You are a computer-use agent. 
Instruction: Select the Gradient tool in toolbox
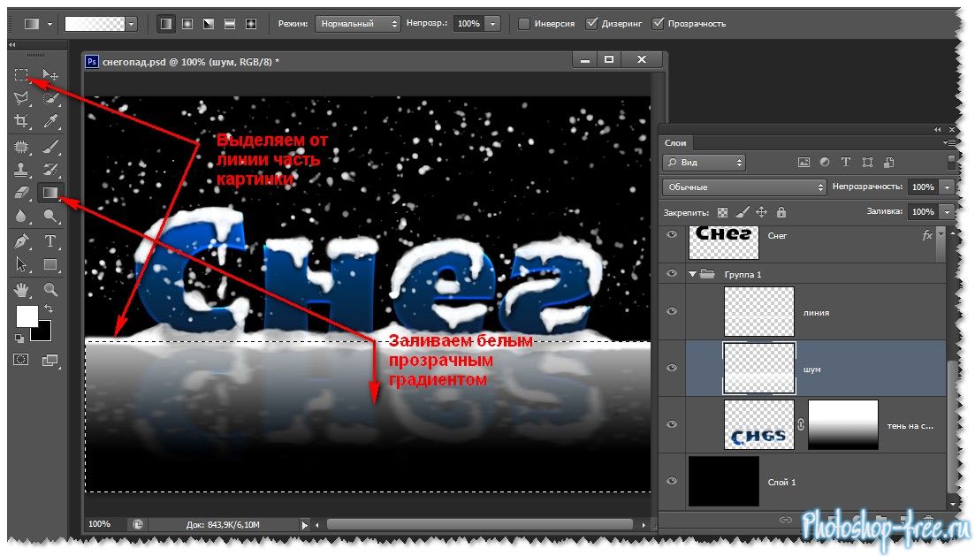tap(50, 192)
